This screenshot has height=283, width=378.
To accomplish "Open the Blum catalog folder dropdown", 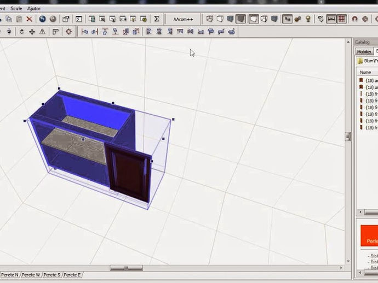I will (x=368, y=61).
